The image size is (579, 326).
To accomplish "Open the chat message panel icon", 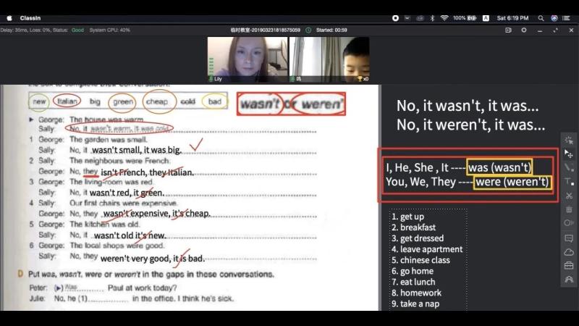I will [x=569, y=238].
